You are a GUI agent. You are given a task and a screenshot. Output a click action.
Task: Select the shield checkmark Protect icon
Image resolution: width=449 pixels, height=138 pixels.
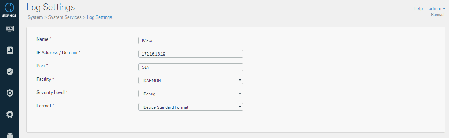[10, 72]
